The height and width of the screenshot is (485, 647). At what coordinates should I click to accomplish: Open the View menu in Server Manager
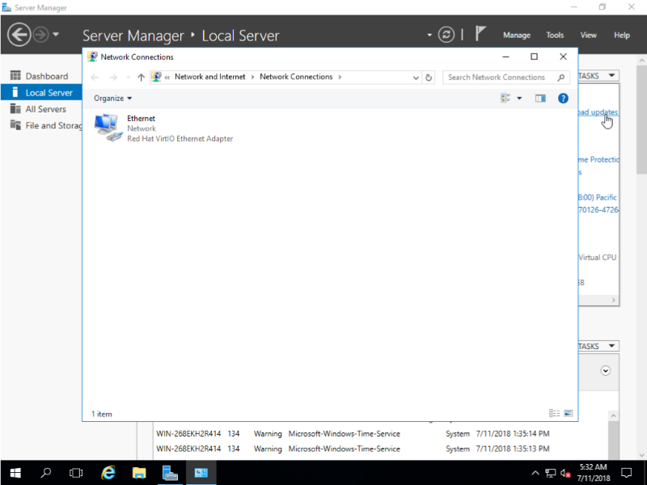pos(589,35)
